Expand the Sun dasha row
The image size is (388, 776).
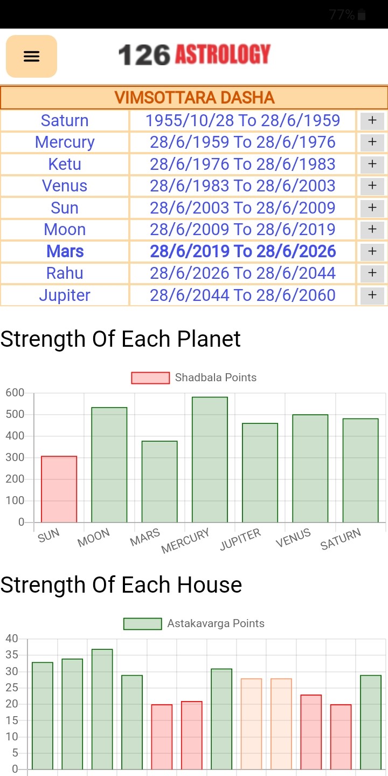point(372,208)
